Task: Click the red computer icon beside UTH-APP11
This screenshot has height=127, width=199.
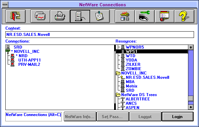Action: [12, 60]
